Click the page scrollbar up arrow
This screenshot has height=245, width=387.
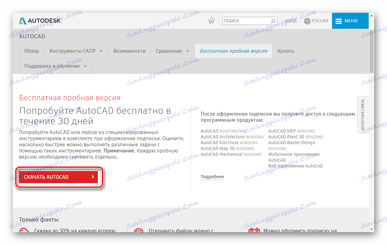coord(371,16)
